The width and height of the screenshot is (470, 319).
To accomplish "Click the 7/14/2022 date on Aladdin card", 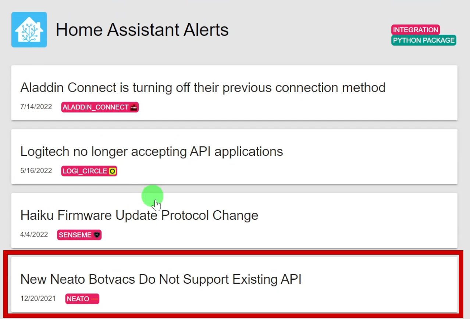I will pos(36,107).
